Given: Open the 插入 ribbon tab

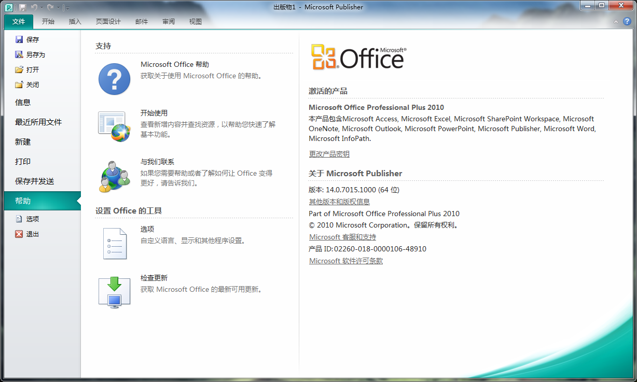Looking at the screenshot, I should (x=75, y=22).
